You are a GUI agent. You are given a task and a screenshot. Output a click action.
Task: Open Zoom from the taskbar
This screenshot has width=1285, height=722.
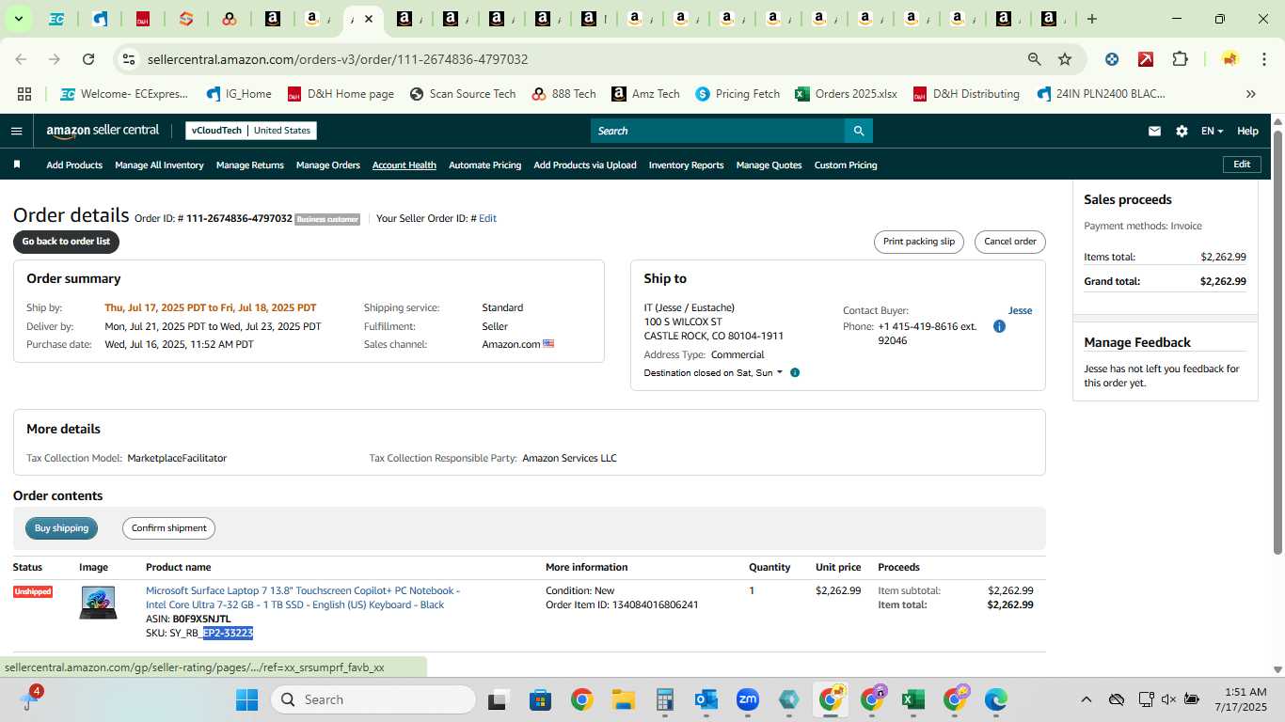tap(748, 699)
